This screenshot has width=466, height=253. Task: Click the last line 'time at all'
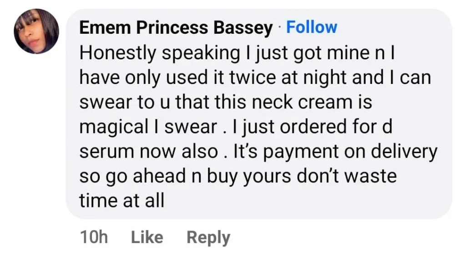click(122, 201)
